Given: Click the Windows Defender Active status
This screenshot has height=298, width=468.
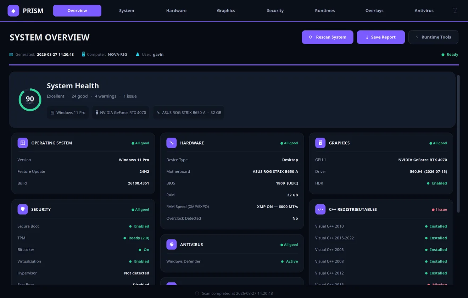Looking at the screenshot, I should tap(289, 261).
